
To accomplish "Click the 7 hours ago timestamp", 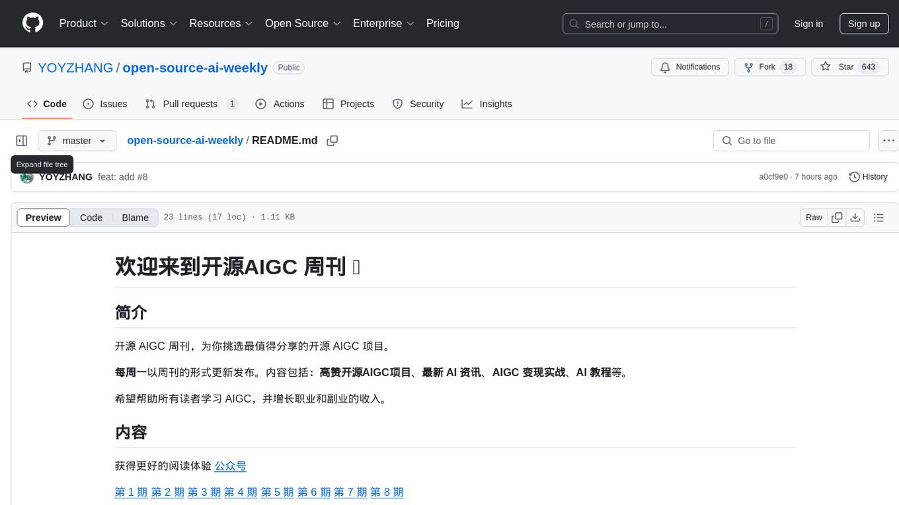I will tap(815, 176).
